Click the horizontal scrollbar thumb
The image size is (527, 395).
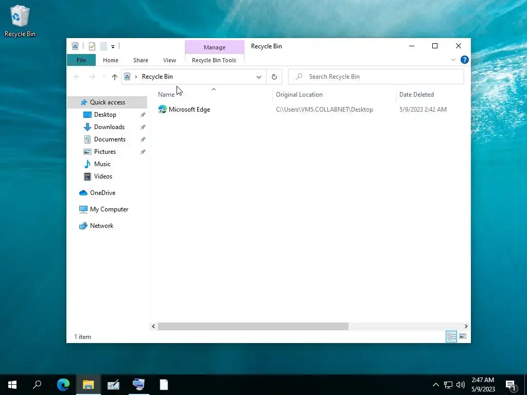click(x=253, y=326)
